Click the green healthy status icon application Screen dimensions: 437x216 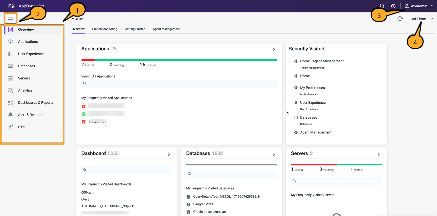[83, 114]
